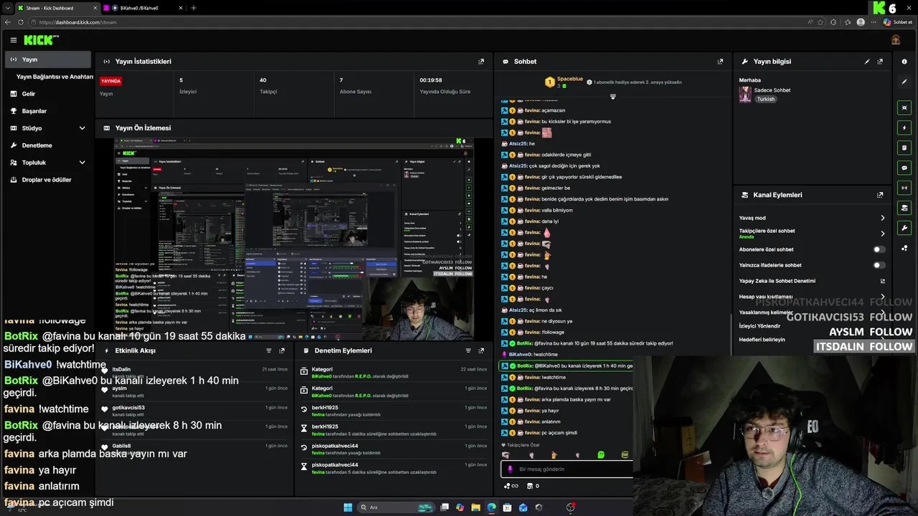Image resolution: width=918 pixels, height=516 pixels.
Task: Select Yayın in the left sidebar
Action: pos(49,59)
